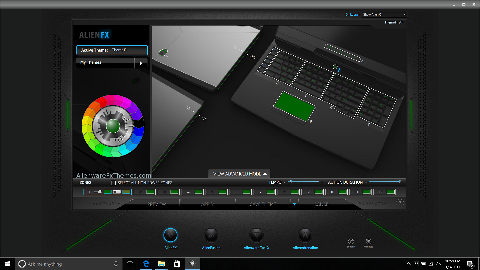This screenshot has width=480, height=270.
Task: Open the AlienFusion module icon
Action: pos(211,235)
